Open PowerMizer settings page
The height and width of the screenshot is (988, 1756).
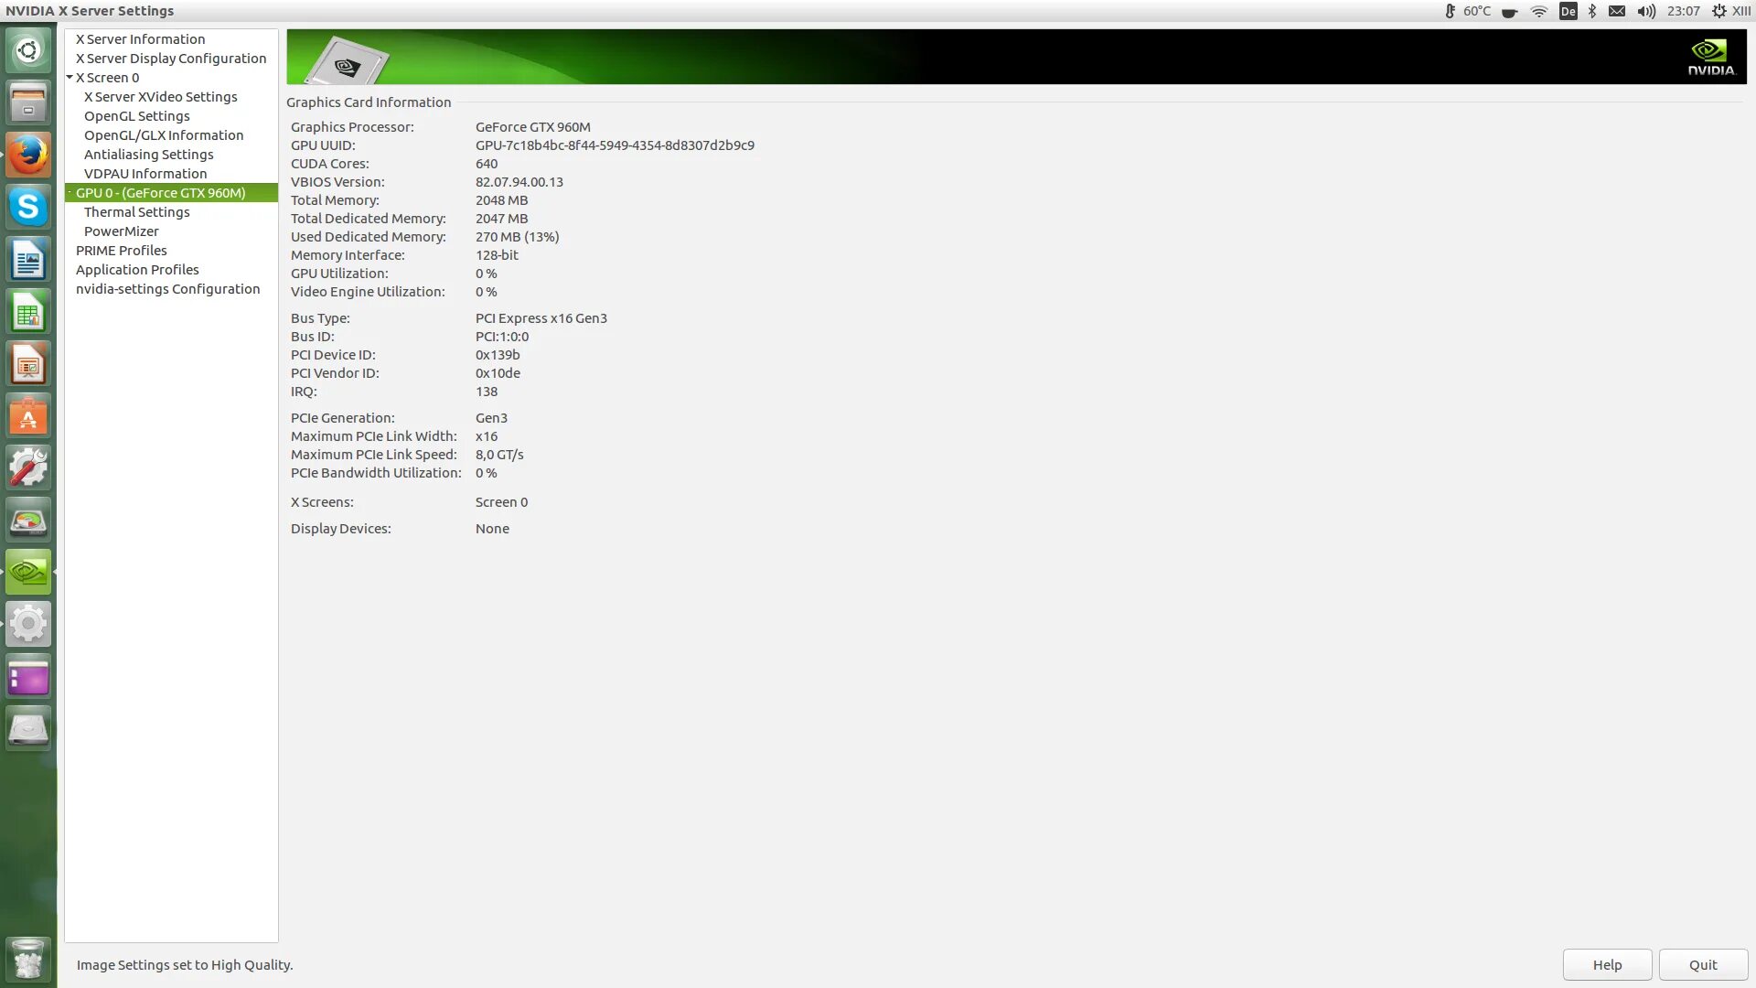pos(121,231)
